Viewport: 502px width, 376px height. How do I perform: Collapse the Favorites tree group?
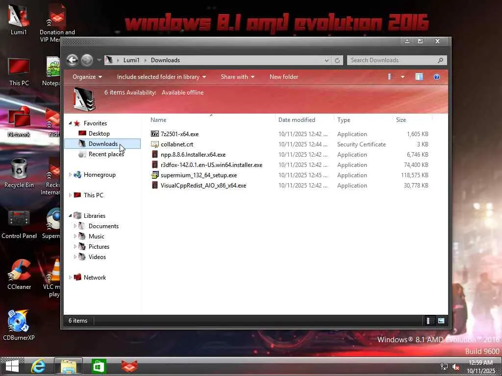(x=70, y=123)
